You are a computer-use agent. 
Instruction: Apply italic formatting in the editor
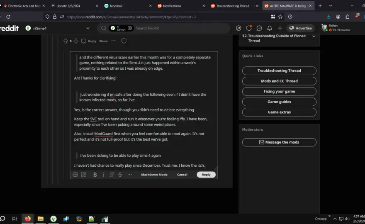pos(103,174)
